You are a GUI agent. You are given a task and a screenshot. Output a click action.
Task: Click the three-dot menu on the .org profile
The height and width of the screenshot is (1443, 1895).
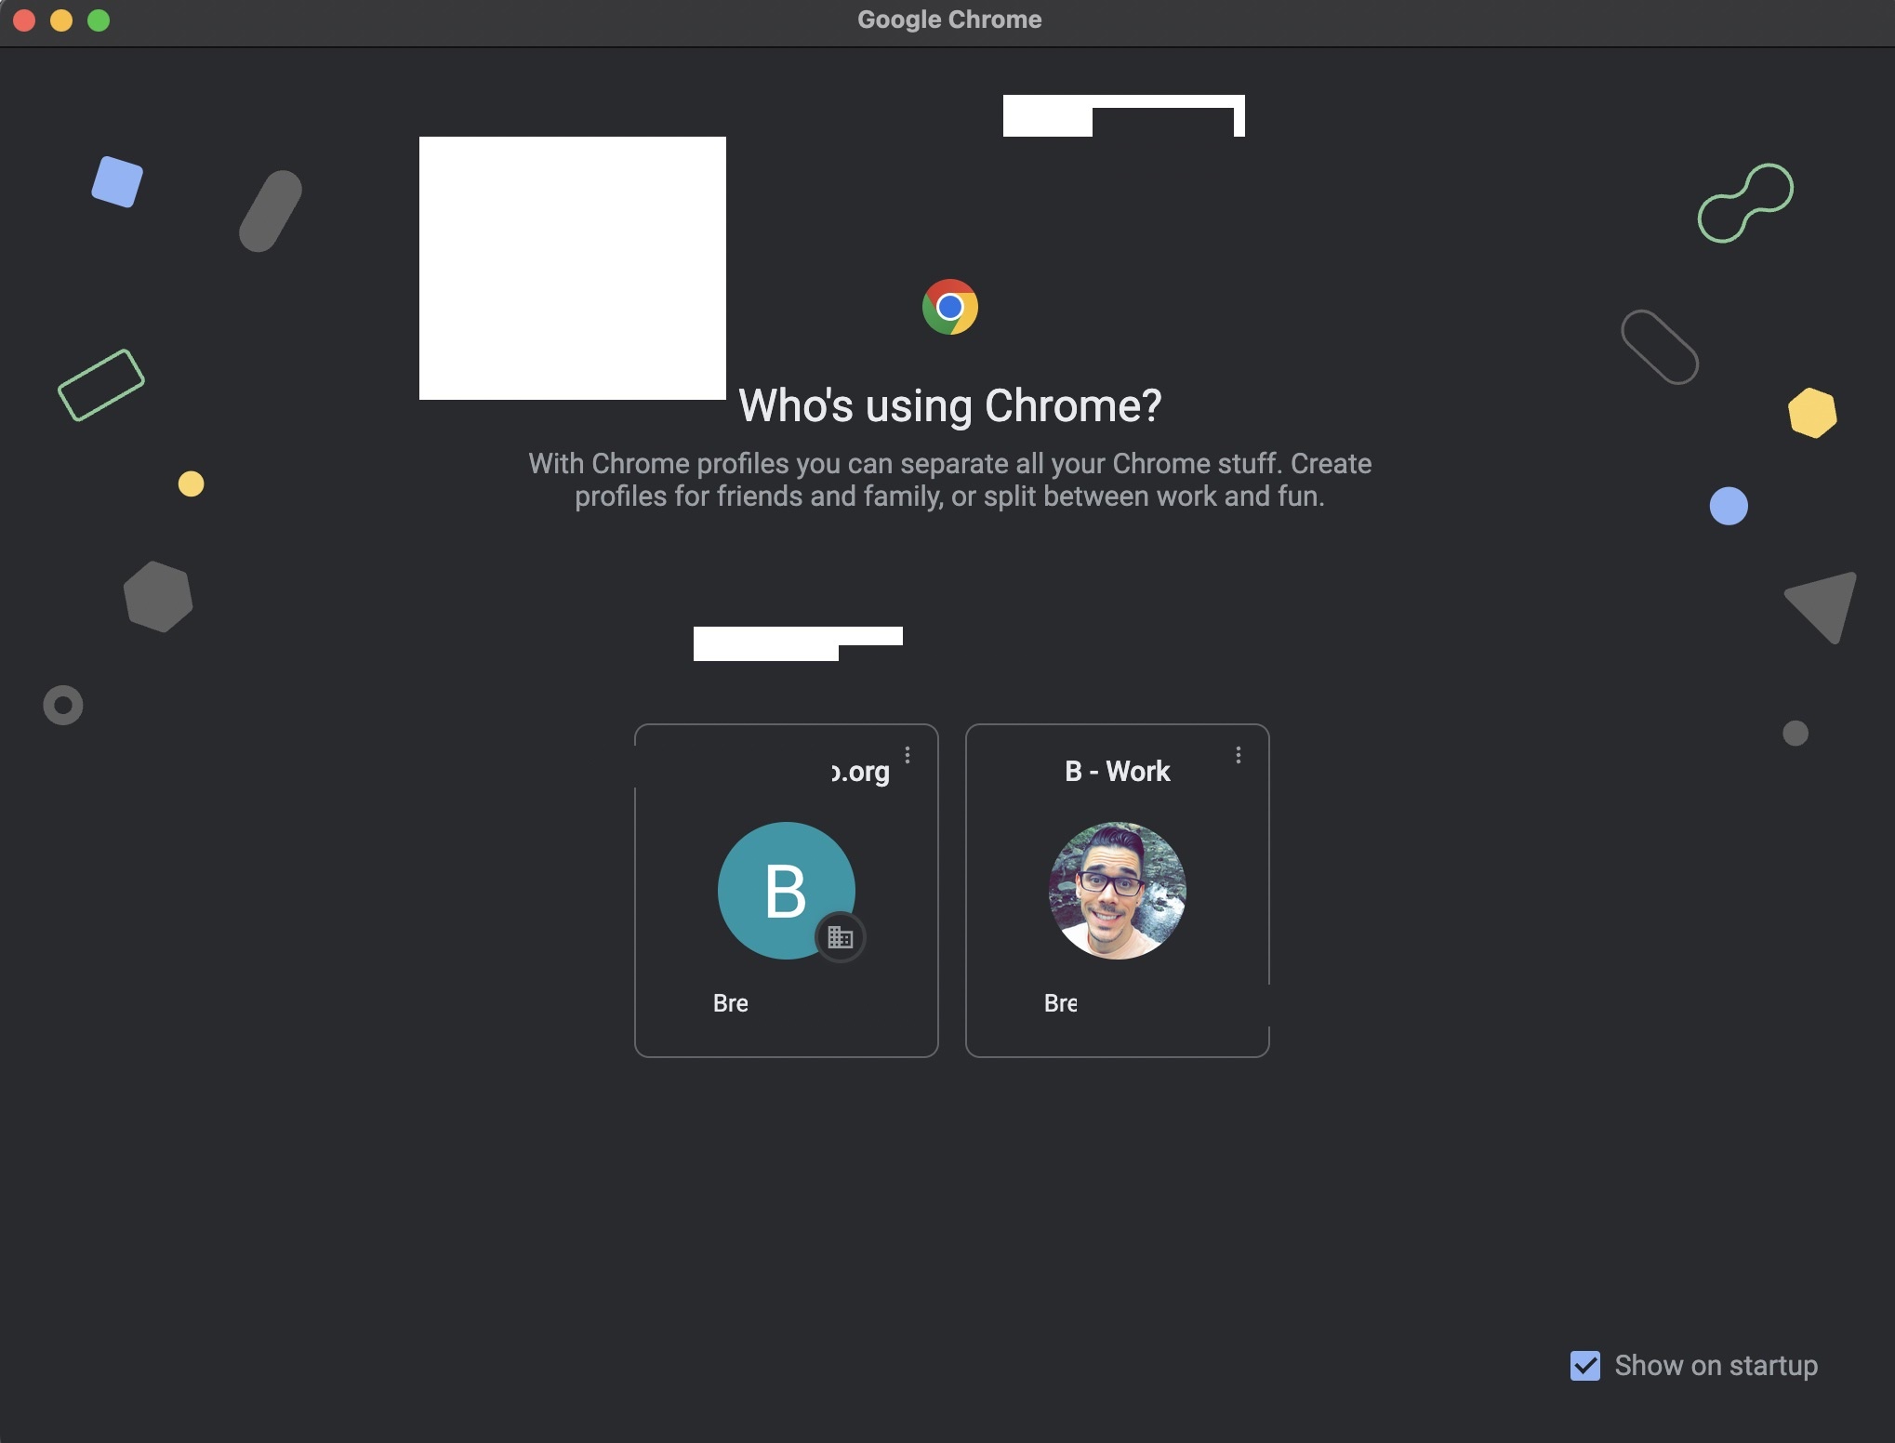click(907, 755)
